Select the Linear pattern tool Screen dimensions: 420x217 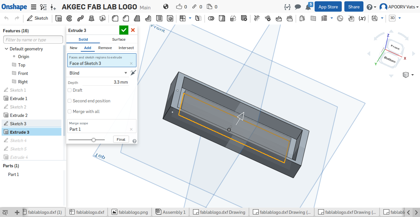pos(183,18)
